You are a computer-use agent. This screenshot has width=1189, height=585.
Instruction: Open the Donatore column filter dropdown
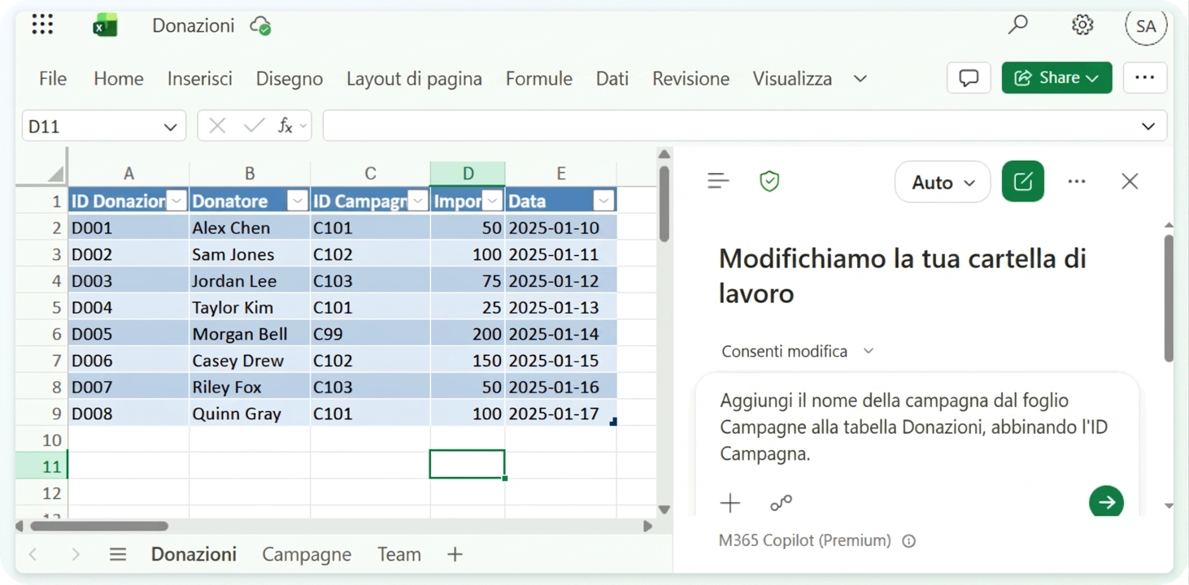(298, 201)
